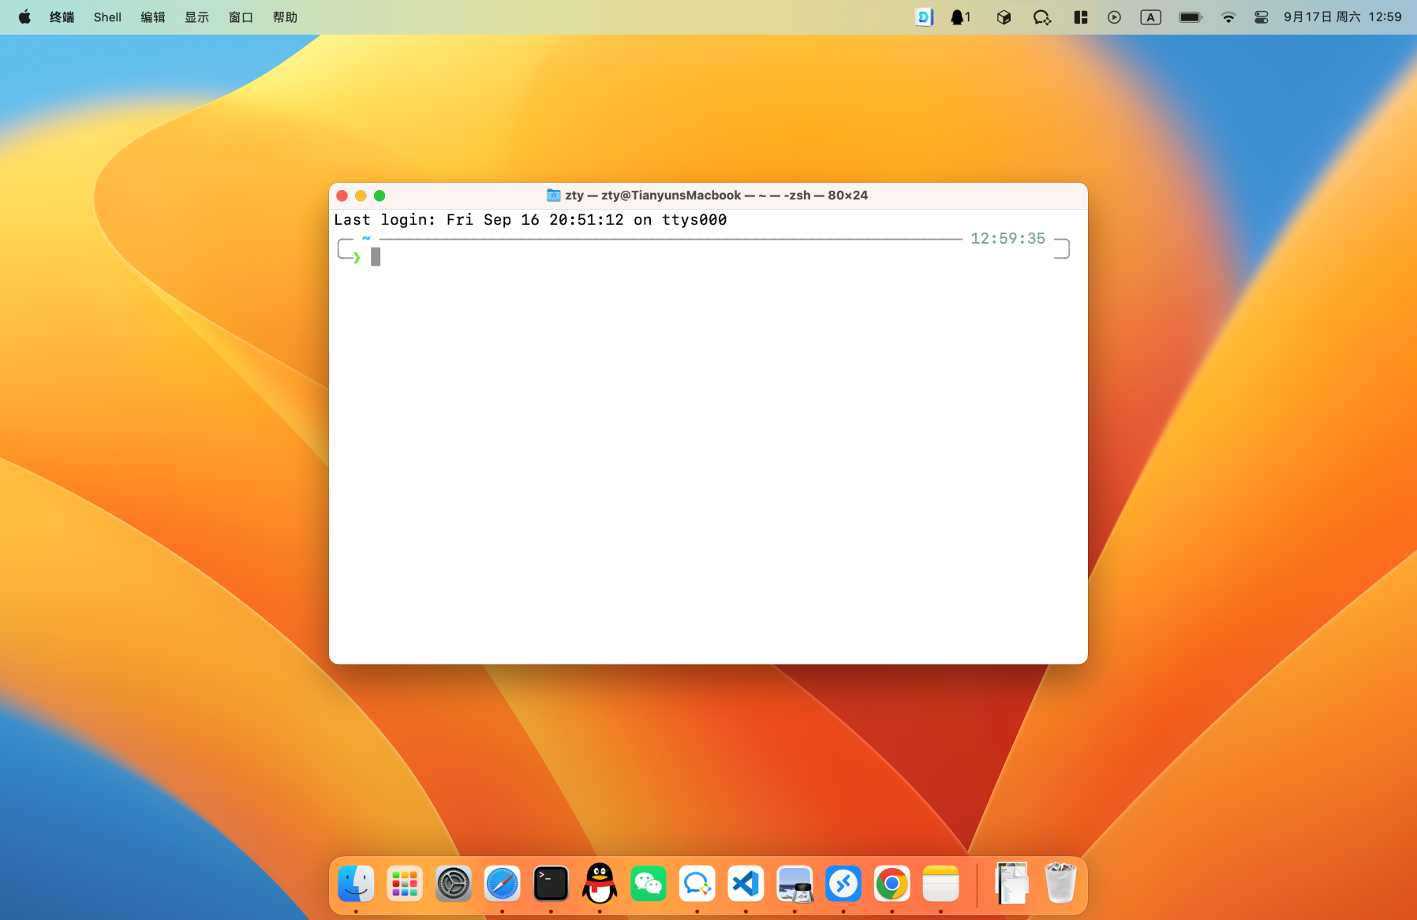
Task: Open the Shell menu
Action: tap(107, 17)
